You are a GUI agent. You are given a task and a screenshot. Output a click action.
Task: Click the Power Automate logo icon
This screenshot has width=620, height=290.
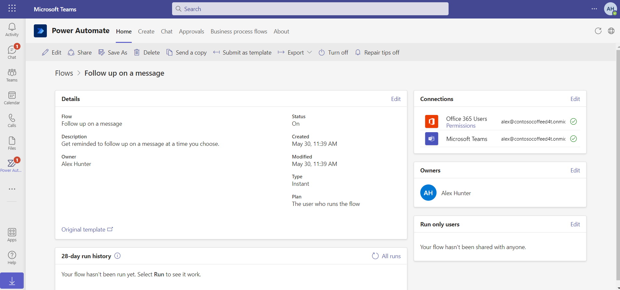point(40,31)
